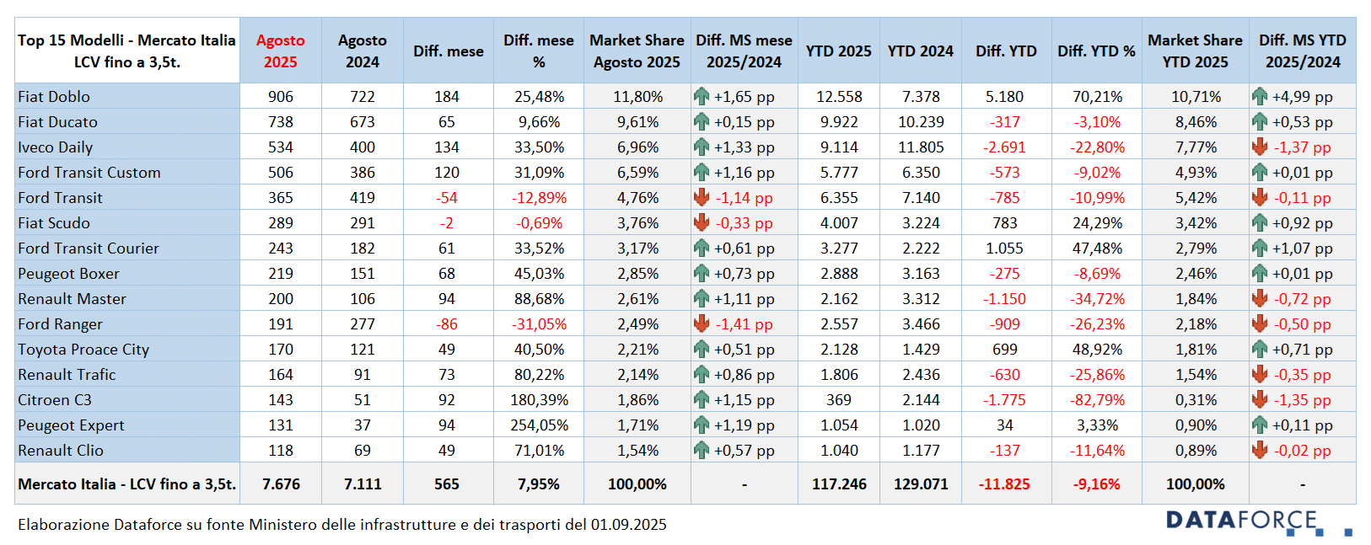The image size is (1371, 545).
Task: Select the Market Share YTD 2025 header
Action: click(x=1195, y=51)
